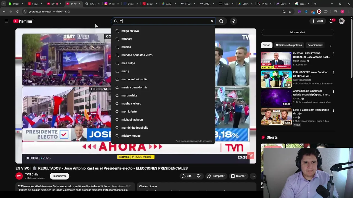Select the Relacionados filter chip

click(x=315, y=45)
